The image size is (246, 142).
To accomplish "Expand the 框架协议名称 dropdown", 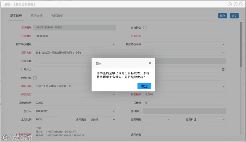I will tap(223, 44).
